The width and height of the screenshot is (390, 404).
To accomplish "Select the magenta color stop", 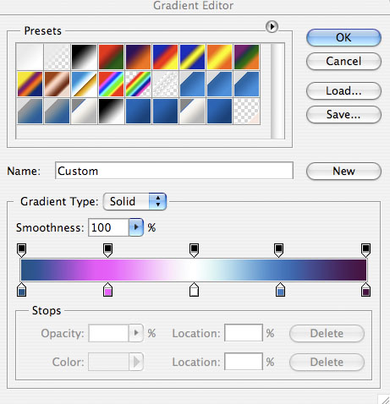I will tap(107, 290).
